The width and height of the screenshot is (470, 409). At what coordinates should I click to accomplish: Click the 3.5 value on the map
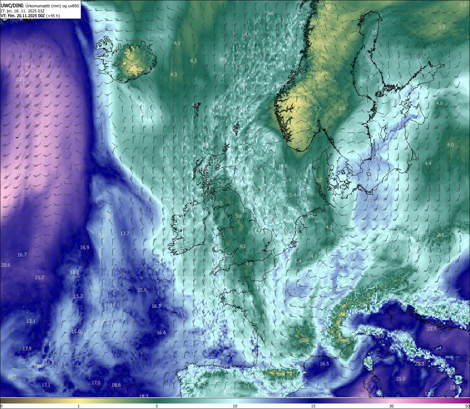coord(442,27)
